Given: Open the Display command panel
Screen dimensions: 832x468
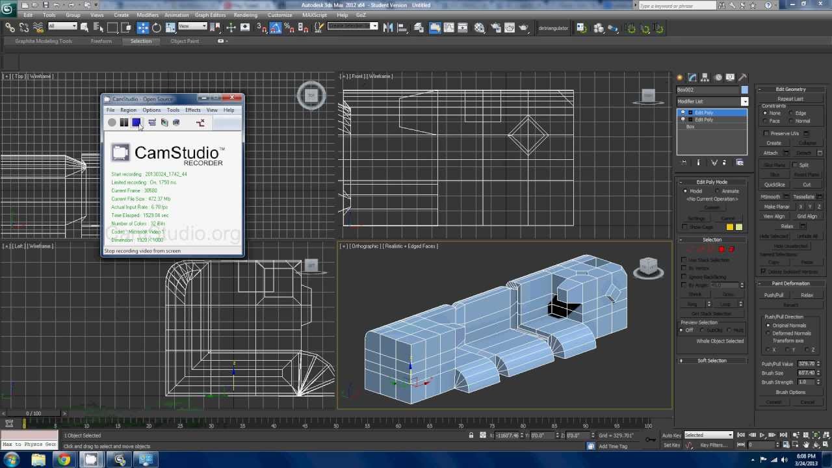Looking at the screenshot, I should 731,77.
